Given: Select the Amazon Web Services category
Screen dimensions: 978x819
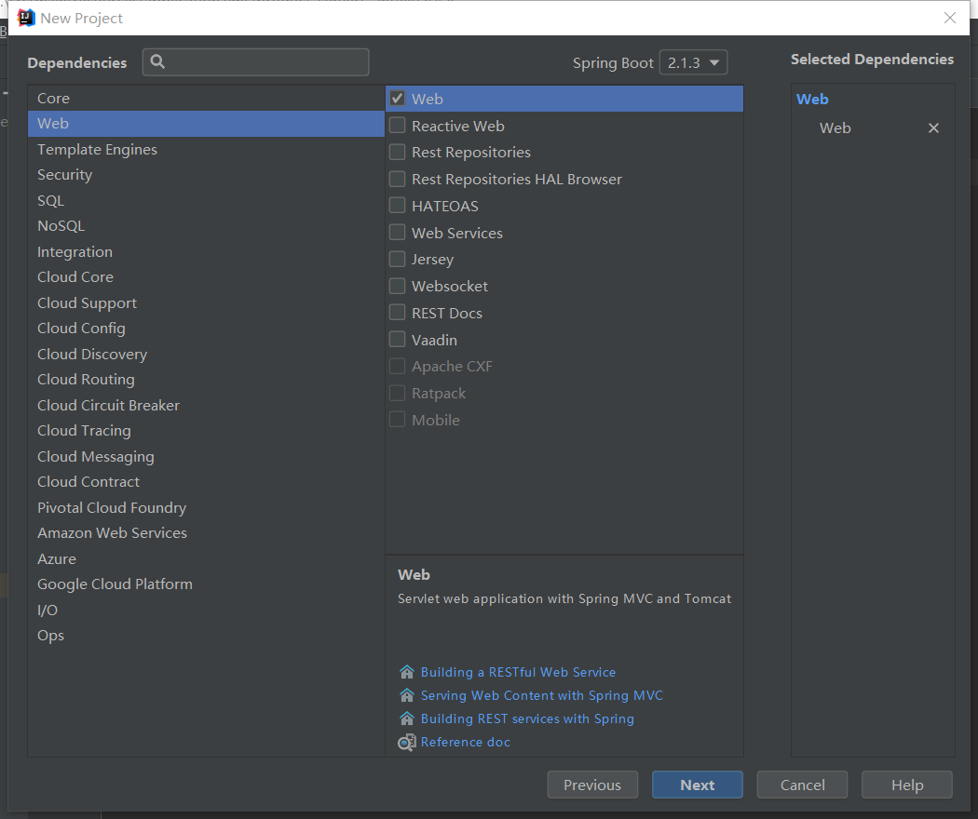Looking at the screenshot, I should coord(206,533).
